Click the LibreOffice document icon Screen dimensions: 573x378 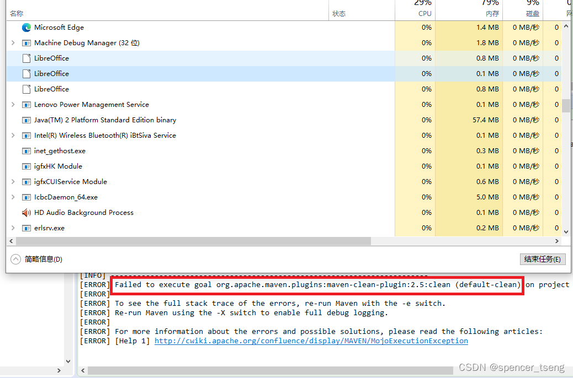click(x=25, y=58)
